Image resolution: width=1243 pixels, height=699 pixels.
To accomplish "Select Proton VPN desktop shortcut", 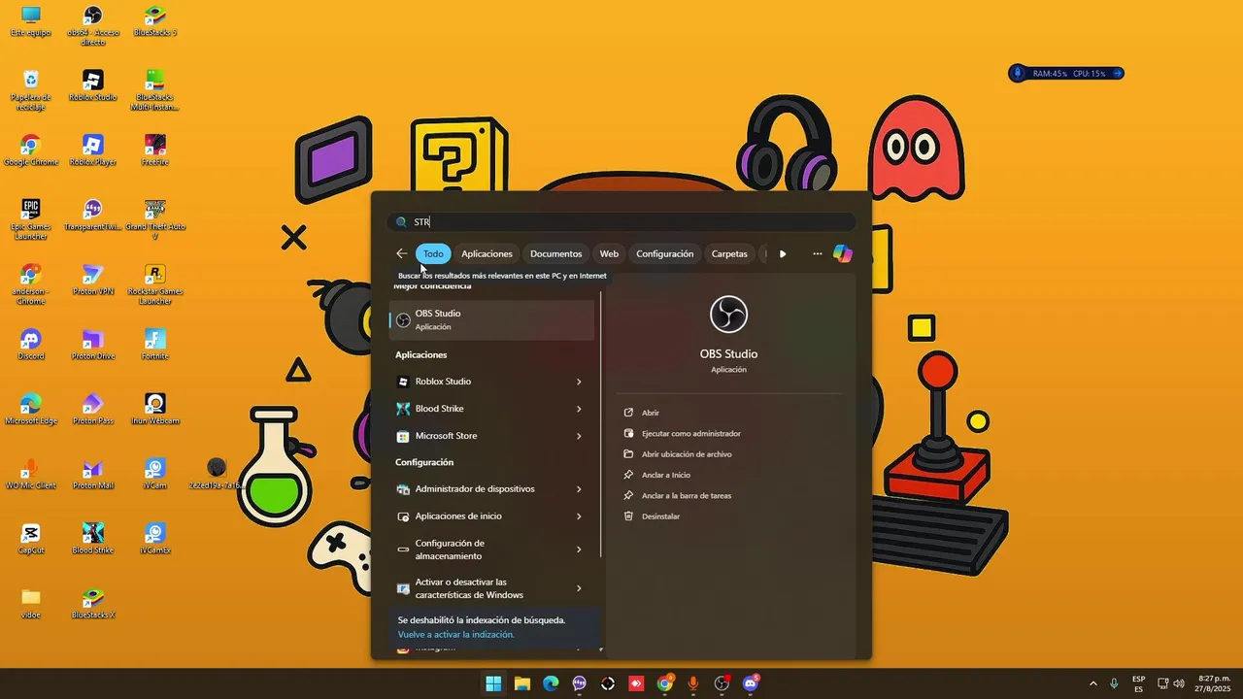I will pos(92,280).
